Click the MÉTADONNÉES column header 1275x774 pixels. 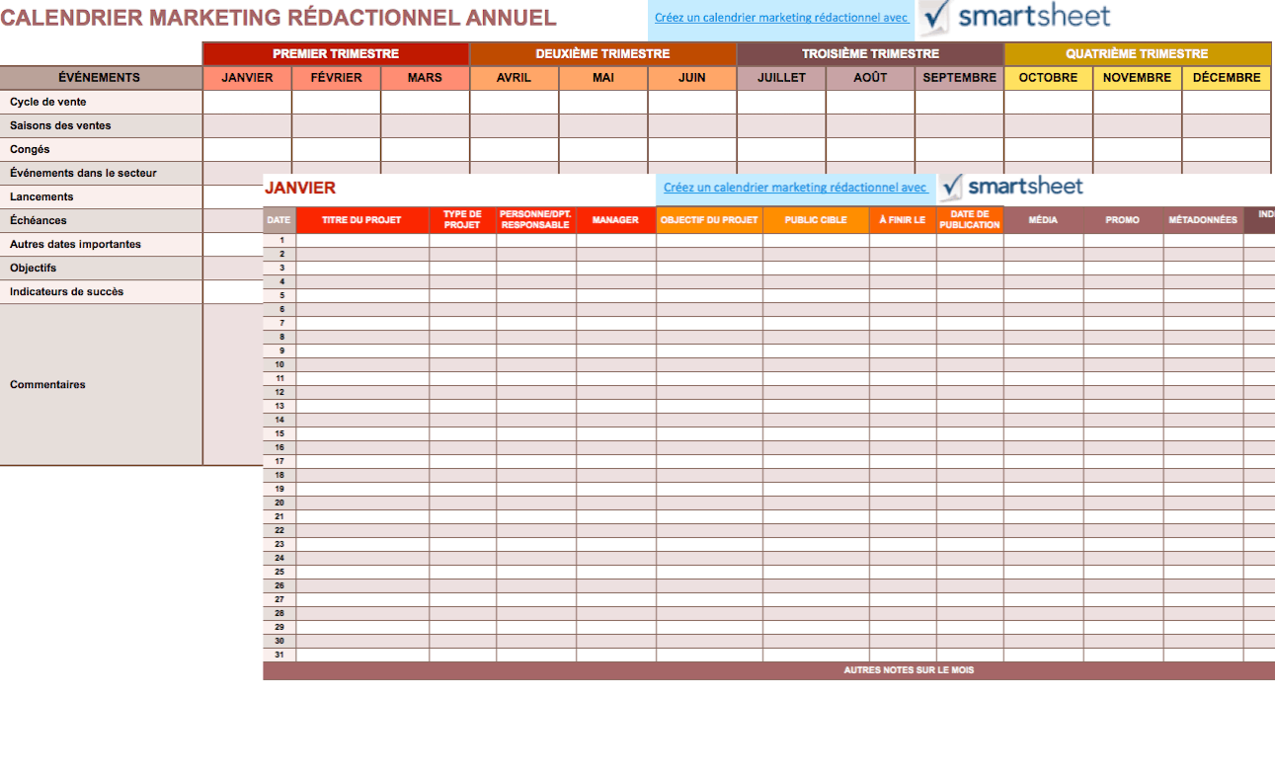[x=1203, y=220]
